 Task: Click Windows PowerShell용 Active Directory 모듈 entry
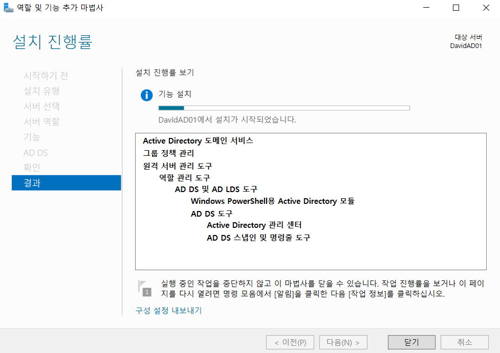tap(273, 201)
